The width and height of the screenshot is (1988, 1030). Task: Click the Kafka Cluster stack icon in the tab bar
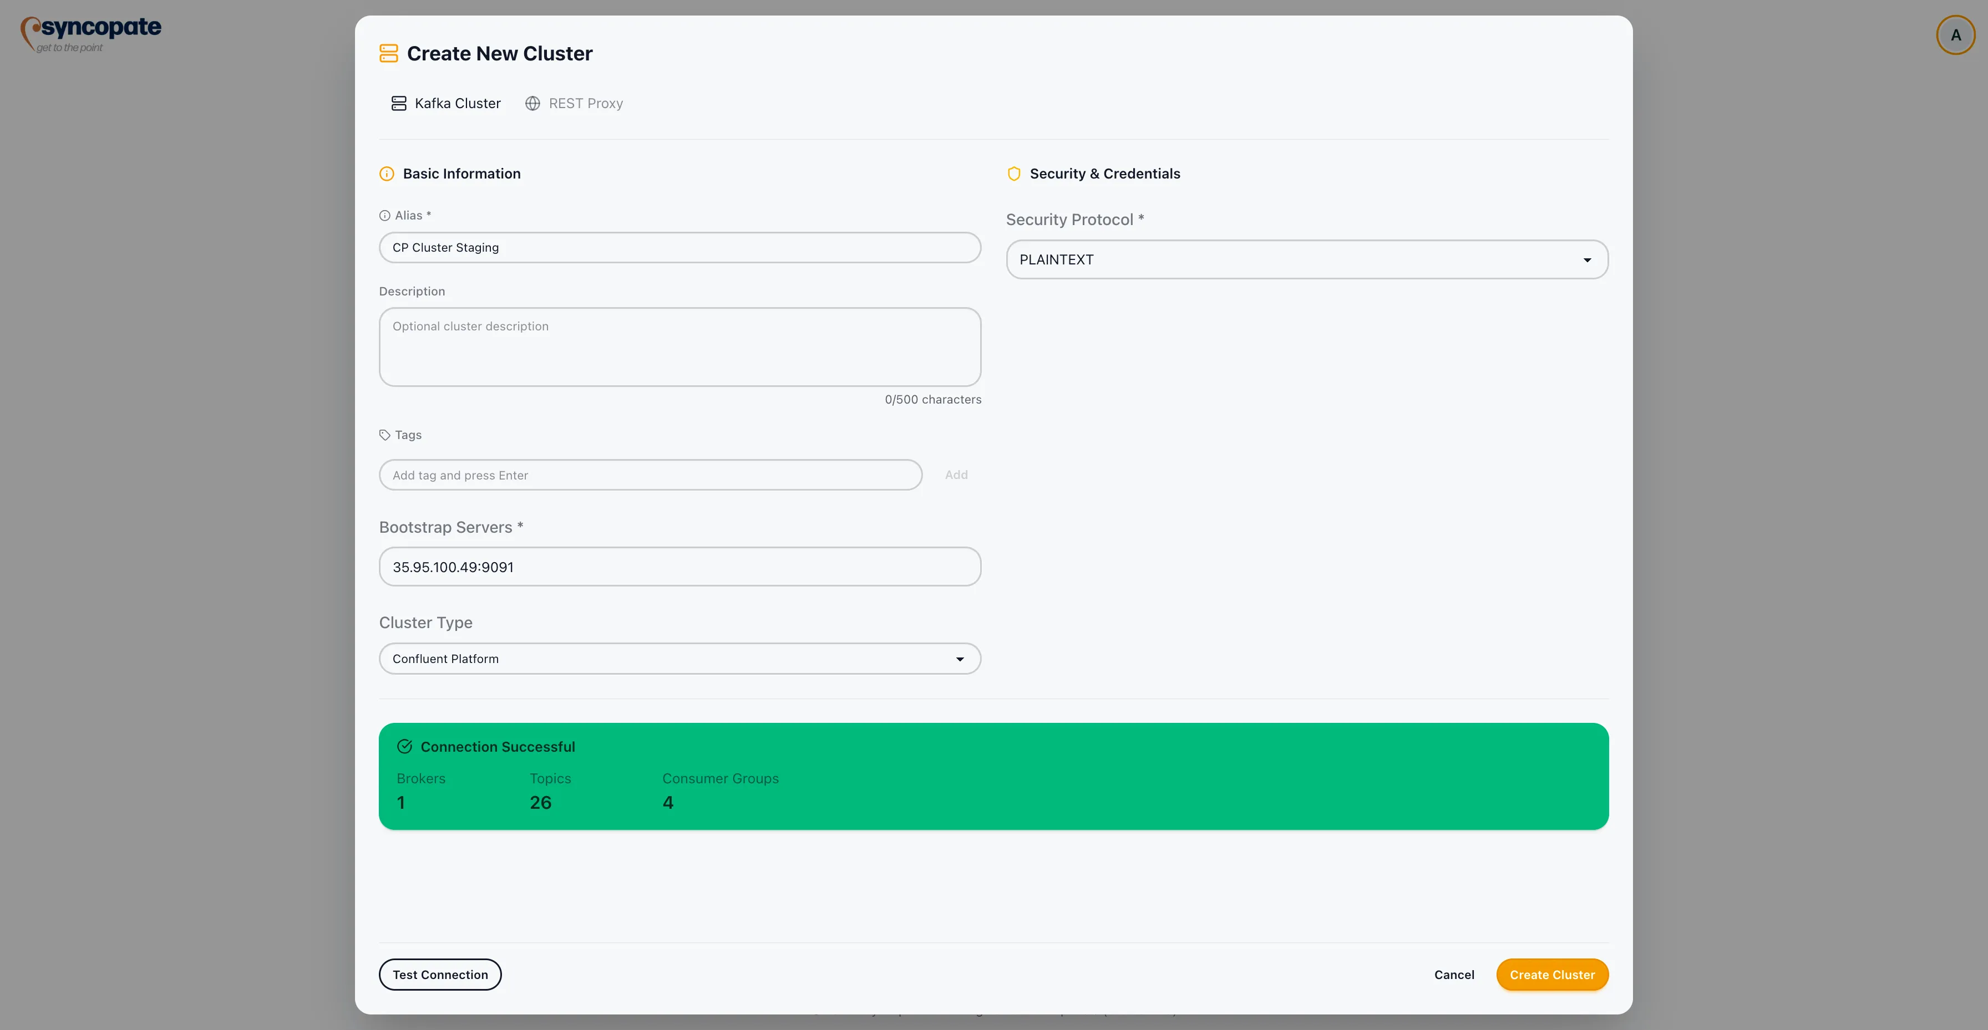click(x=399, y=103)
